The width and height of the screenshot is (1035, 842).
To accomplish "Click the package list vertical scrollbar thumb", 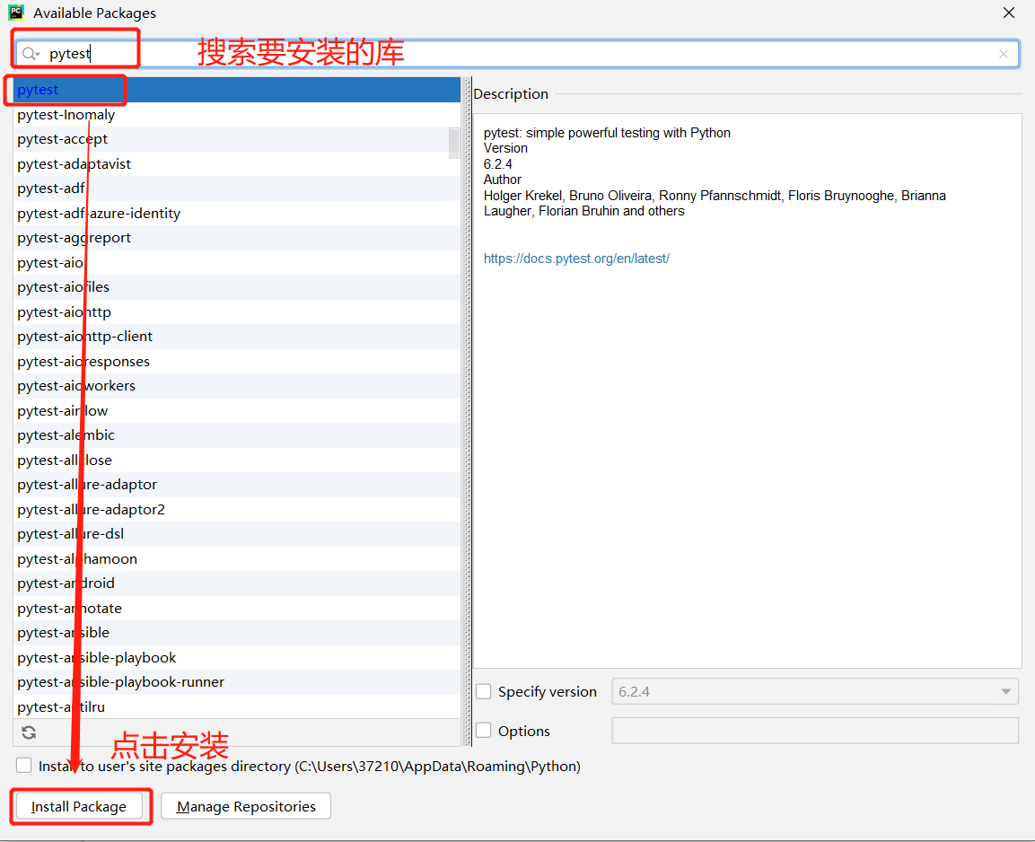I will click(454, 144).
